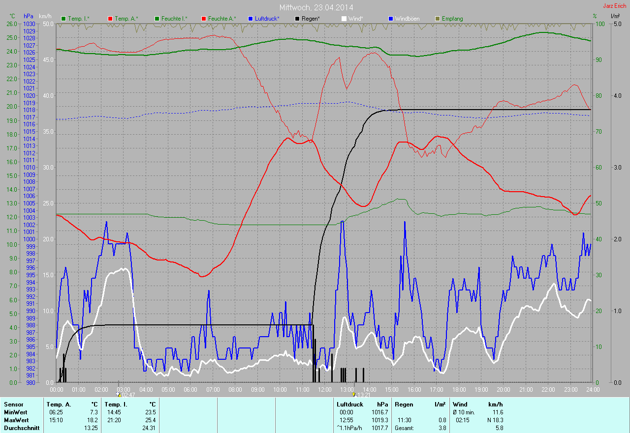The image size is (630, 433).
Task: Click the Temp. A. minimum value '7.3'
Action: point(94,412)
